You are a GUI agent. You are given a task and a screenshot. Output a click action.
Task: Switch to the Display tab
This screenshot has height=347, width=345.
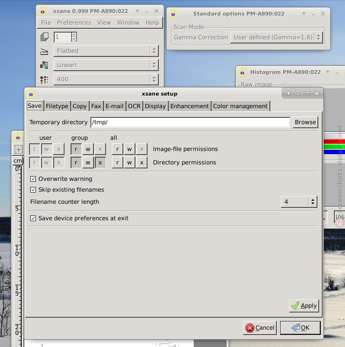(x=155, y=106)
